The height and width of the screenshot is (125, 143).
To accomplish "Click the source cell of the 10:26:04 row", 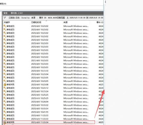I will point(76,102).
